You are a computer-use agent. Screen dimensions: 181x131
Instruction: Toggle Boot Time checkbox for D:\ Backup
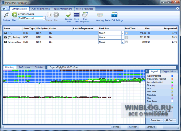(126, 38)
